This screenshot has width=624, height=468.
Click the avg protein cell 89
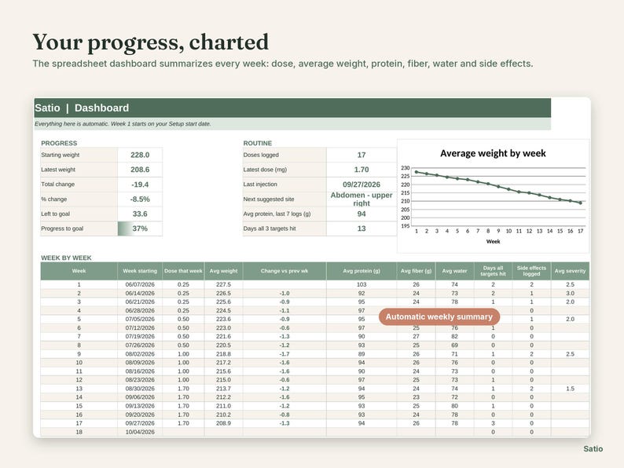(362, 354)
